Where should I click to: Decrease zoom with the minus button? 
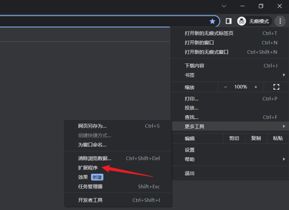pos(225,87)
